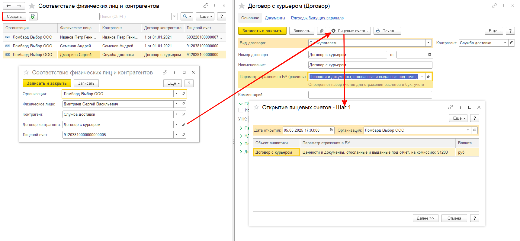Click into the Поиск search field
The image size is (520, 241).
pos(135,16)
